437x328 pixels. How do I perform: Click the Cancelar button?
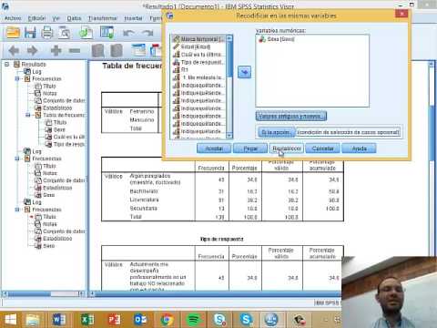click(x=322, y=149)
